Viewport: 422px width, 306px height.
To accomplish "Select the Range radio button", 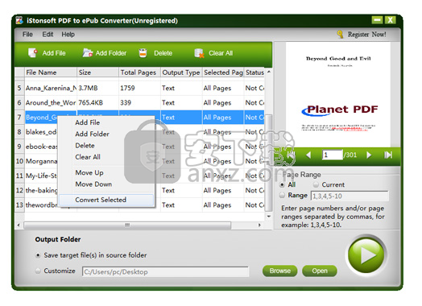I will (x=282, y=195).
